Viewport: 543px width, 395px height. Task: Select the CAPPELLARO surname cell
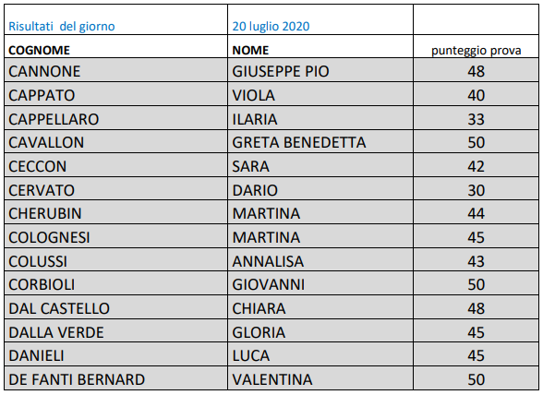[116, 118]
